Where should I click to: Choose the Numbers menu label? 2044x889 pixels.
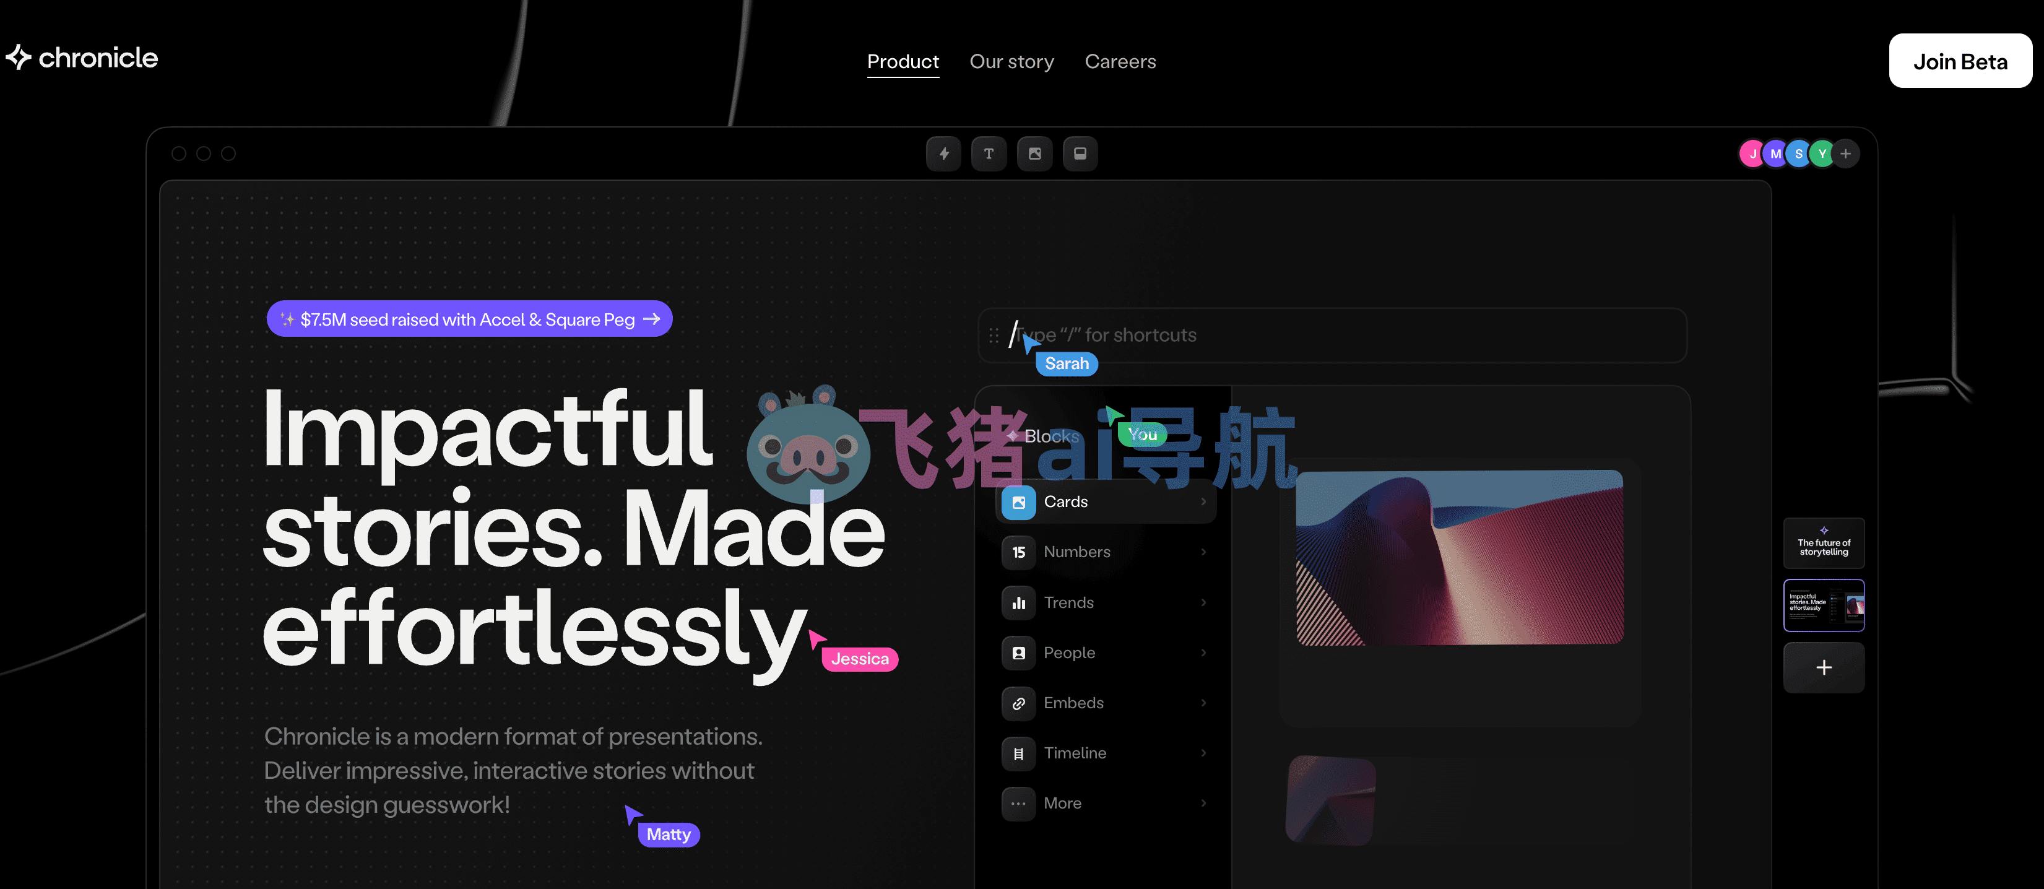[1076, 552]
